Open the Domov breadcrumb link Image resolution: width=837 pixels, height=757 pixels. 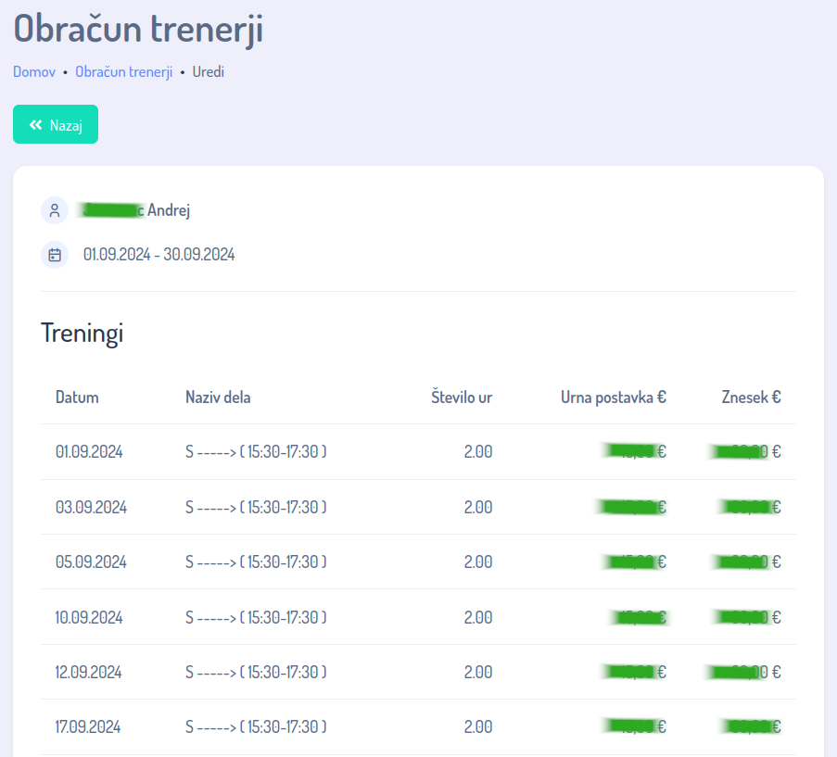click(x=34, y=71)
